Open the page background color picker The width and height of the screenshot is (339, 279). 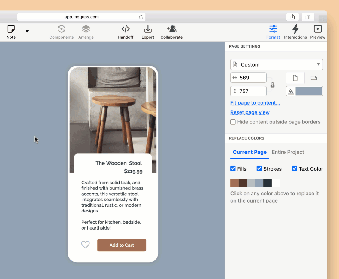(x=309, y=91)
